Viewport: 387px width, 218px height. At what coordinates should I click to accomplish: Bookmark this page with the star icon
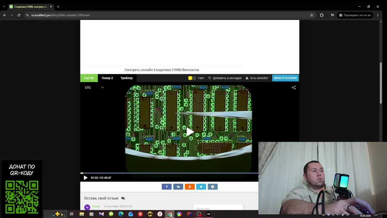pyautogui.click(x=312, y=15)
